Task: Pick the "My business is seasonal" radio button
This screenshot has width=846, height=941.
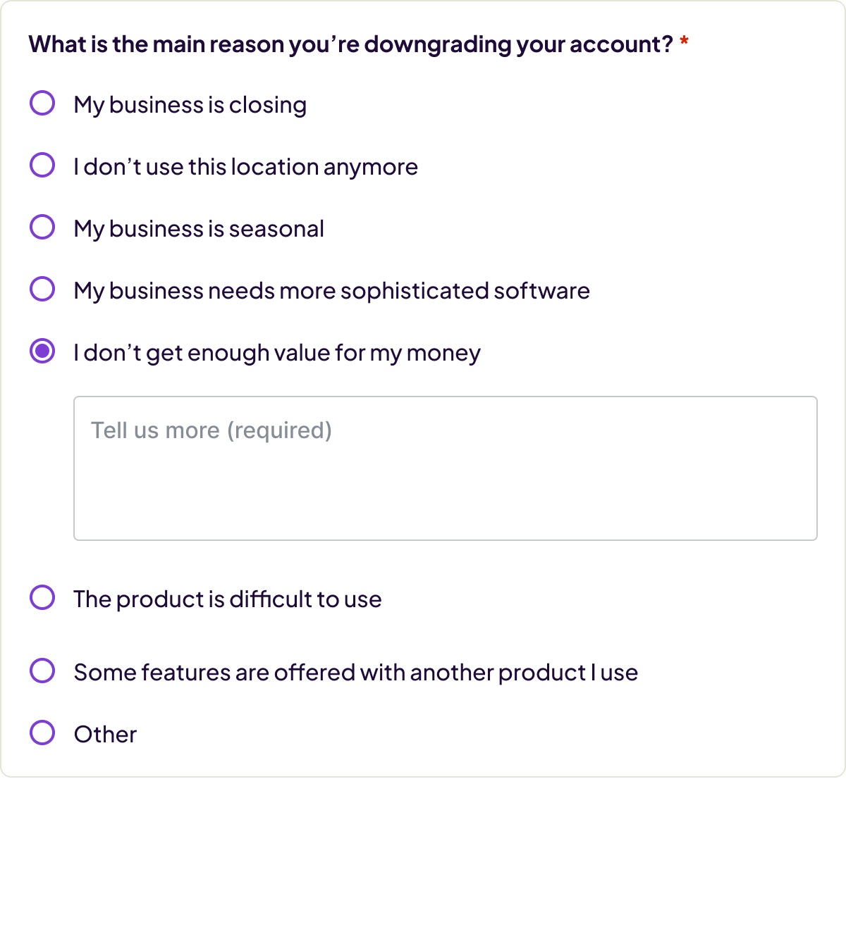Action: coord(42,227)
